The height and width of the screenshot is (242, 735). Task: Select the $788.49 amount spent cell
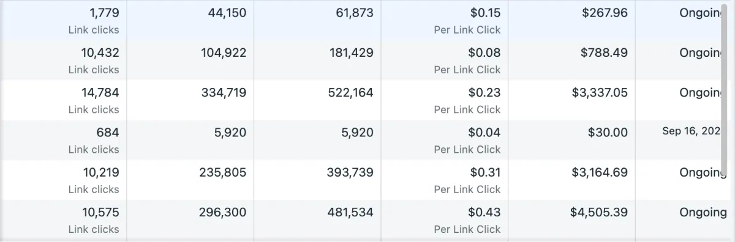[x=571, y=60]
